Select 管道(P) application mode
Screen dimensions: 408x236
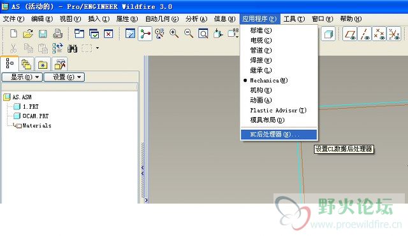point(279,50)
